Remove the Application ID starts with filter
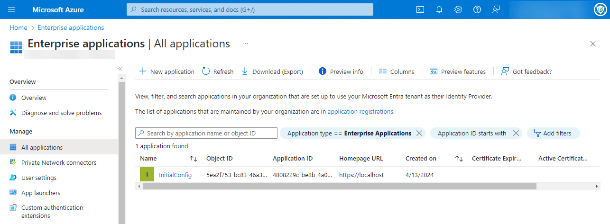Screen dimensions: 610x224 (516, 134)
